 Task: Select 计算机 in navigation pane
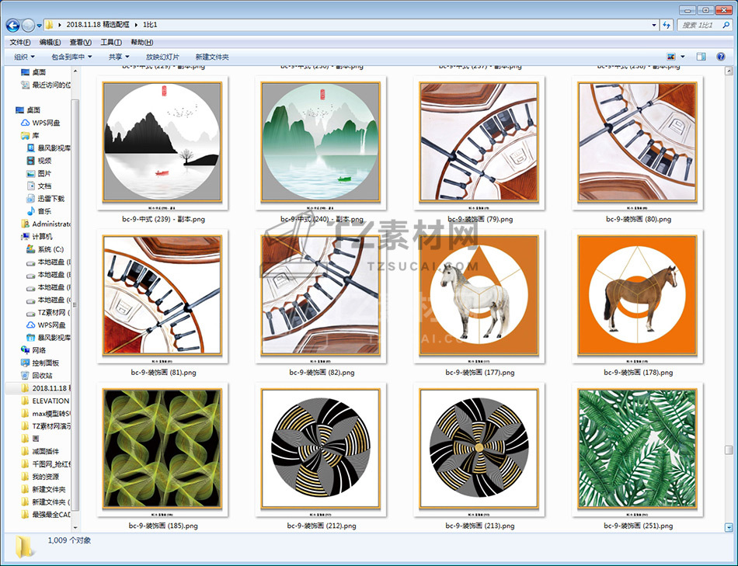[x=37, y=237]
